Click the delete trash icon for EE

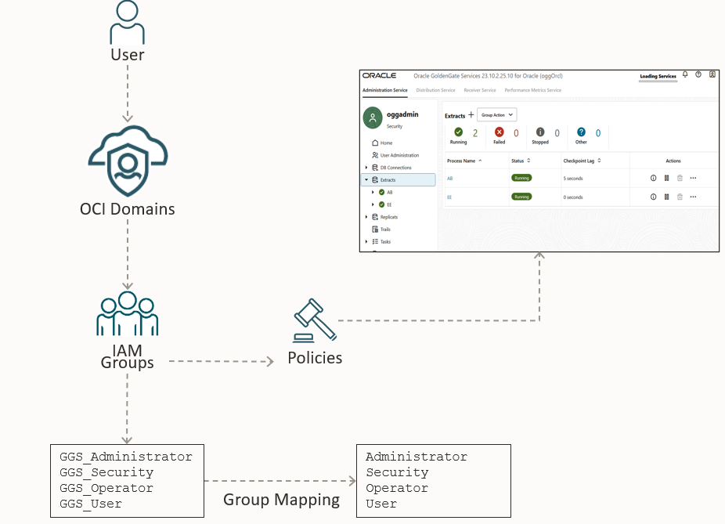click(x=680, y=197)
